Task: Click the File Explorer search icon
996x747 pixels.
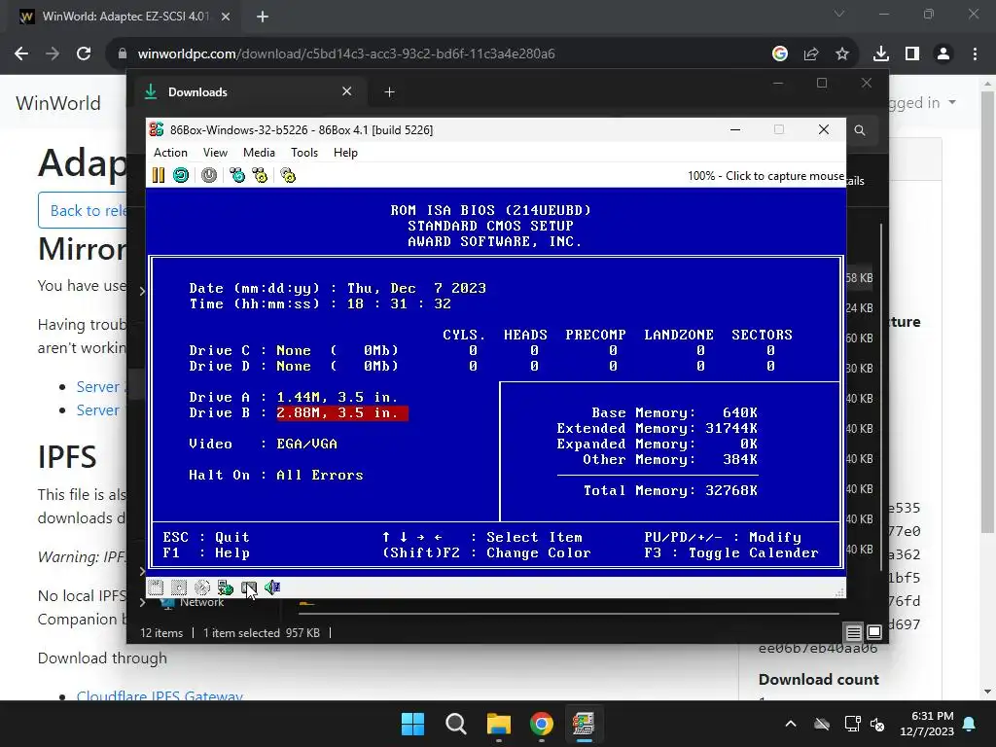Action: point(860,130)
